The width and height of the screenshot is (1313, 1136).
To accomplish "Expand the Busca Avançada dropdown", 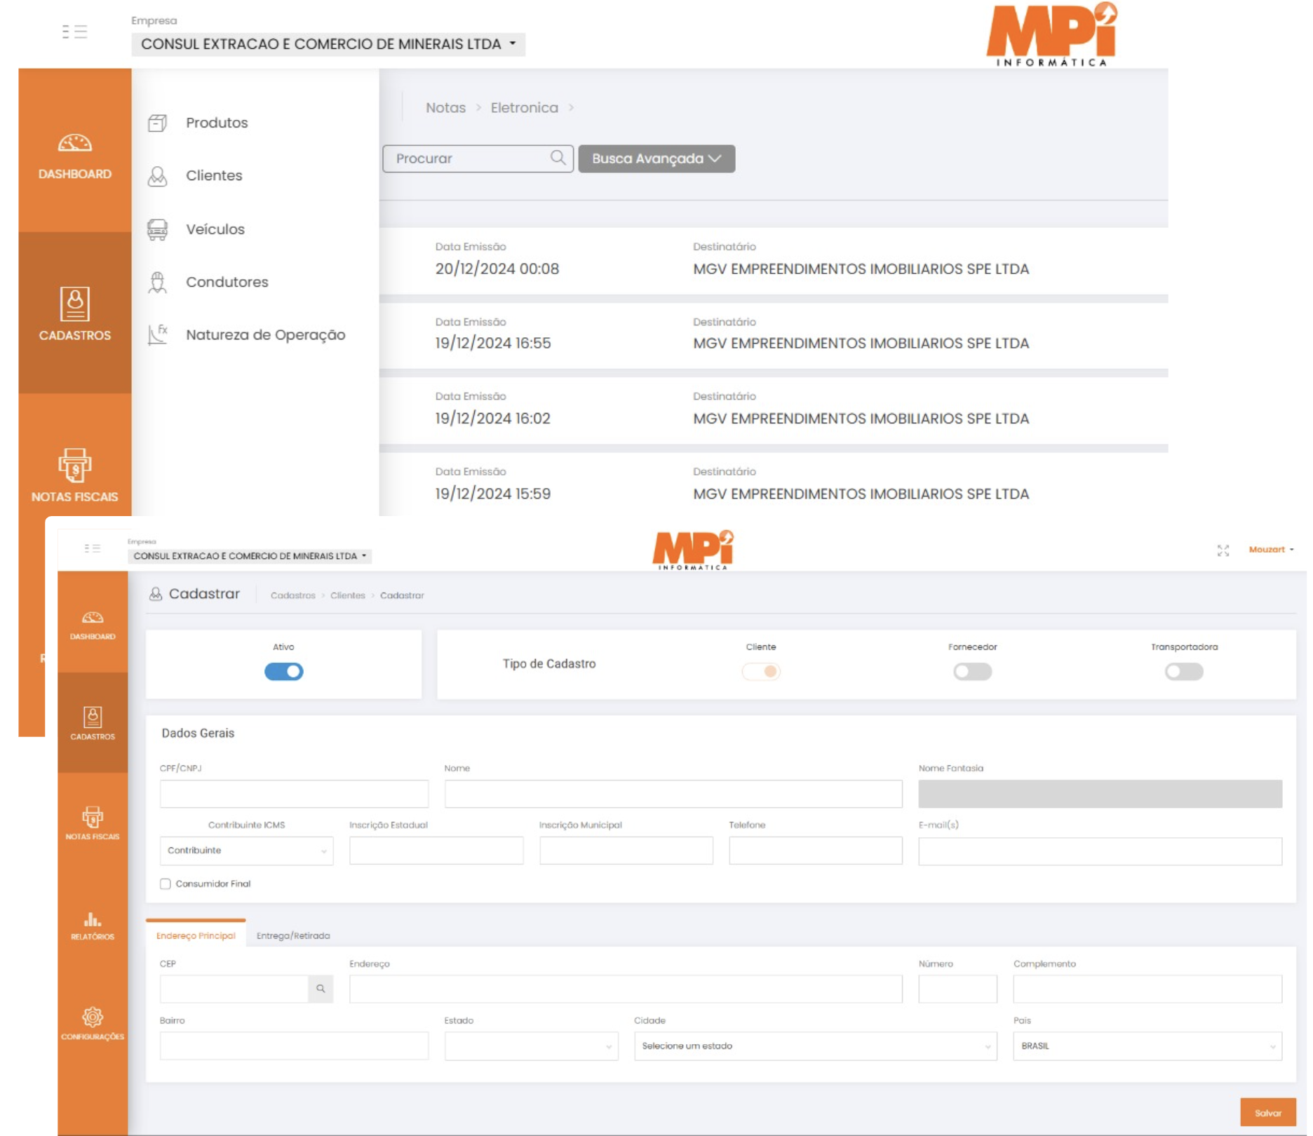I will (x=656, y=158).
